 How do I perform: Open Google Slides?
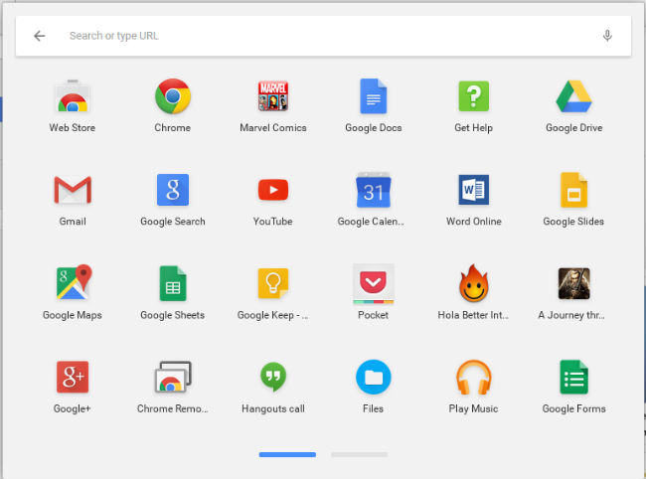click(x=573, y=190)
